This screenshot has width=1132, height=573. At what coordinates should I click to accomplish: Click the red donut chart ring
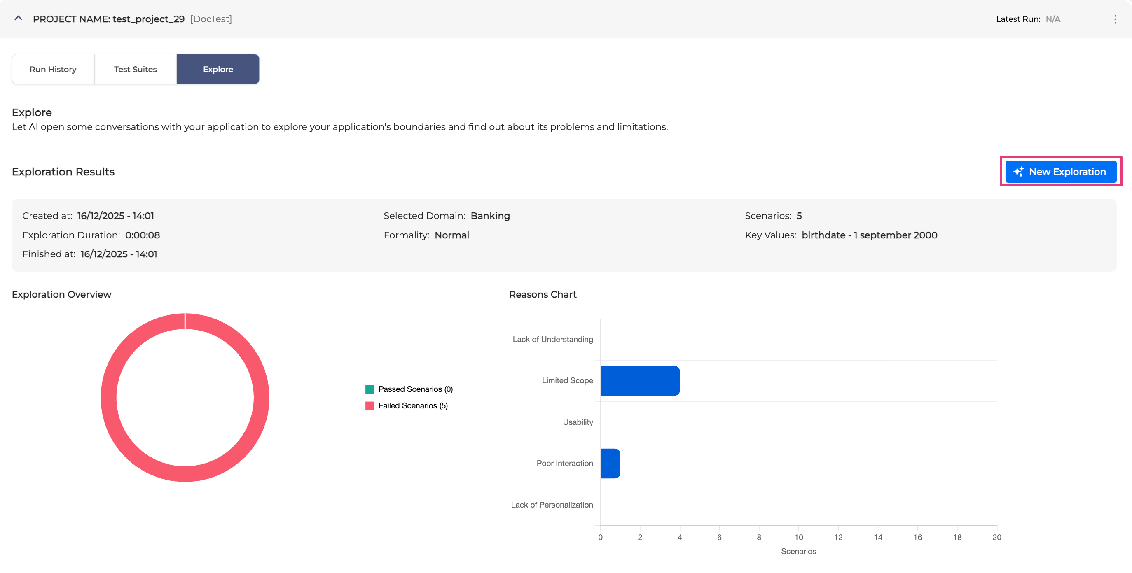(x=108, y=397)
